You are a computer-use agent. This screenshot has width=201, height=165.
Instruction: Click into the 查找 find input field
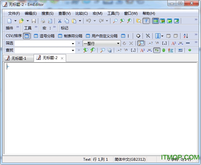click(43, 50)
